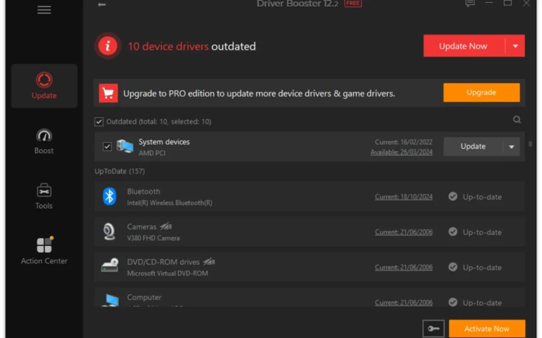Click the license key icon button
This screenshot has height=338, width=542.
click(434, 328)
